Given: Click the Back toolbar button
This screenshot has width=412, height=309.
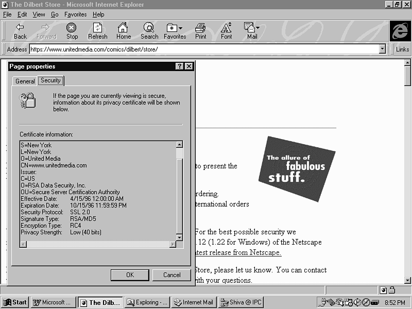Looking at the screenshot, I should [21, 31].
